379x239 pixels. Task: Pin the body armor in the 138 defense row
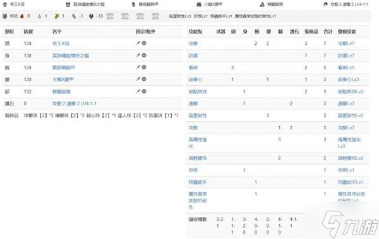(x=138, y=55)
